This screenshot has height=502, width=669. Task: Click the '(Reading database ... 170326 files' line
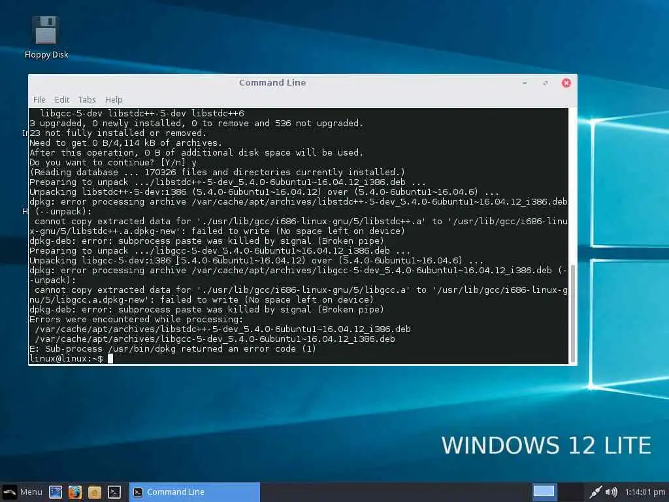[217, 172]
